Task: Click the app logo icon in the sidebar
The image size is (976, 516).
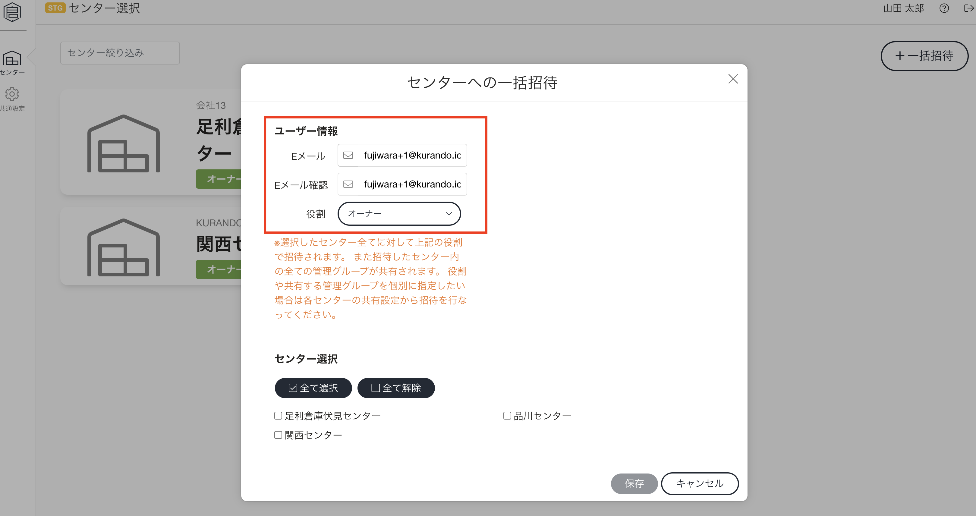Action: tap(12, 12)
